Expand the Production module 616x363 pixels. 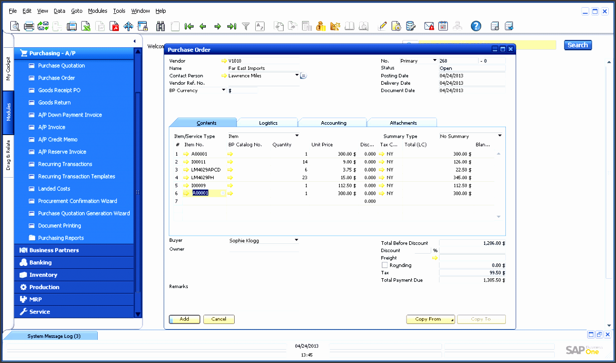74,287
